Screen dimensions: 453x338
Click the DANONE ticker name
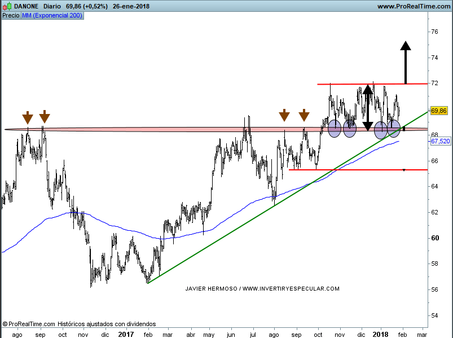point(27,6)
